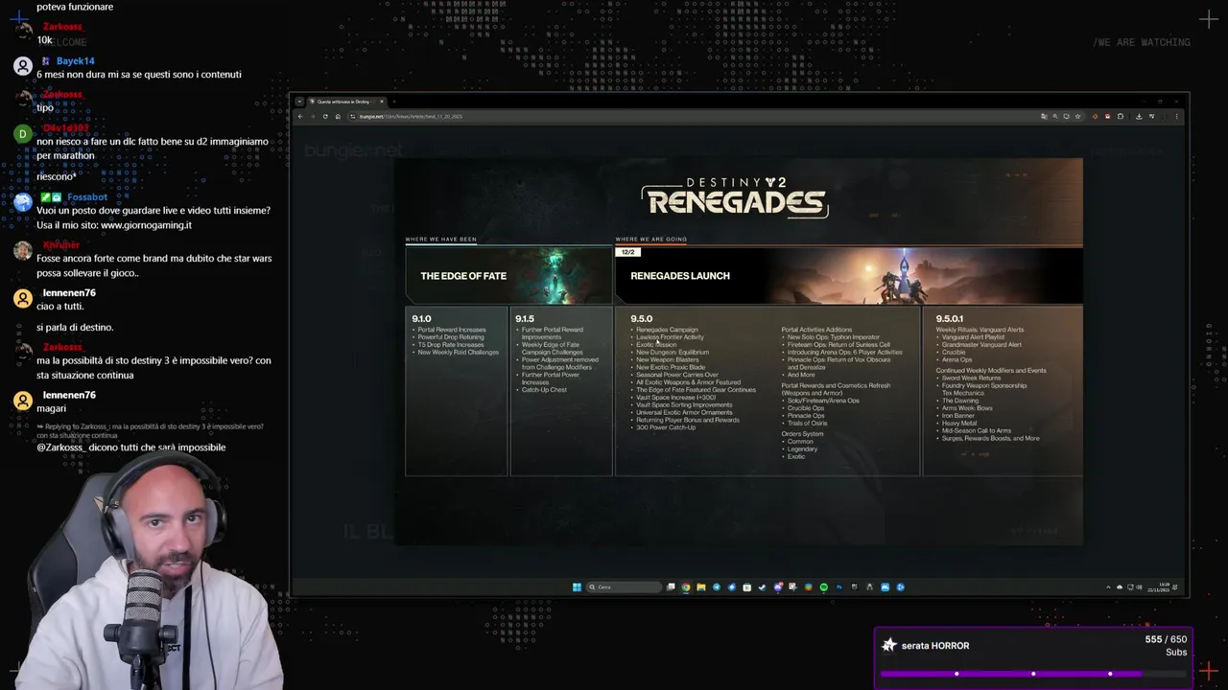Click the www.giornogaming.it link in chat
This screenshot has height=690, width=1228.
pyautogui.click(x=146, y=225)
